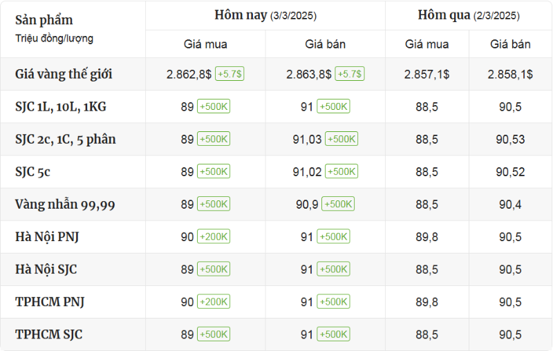Select the "Vàng nhẫn 99,99" row label
553x351 pixels.
click(65, 205)
